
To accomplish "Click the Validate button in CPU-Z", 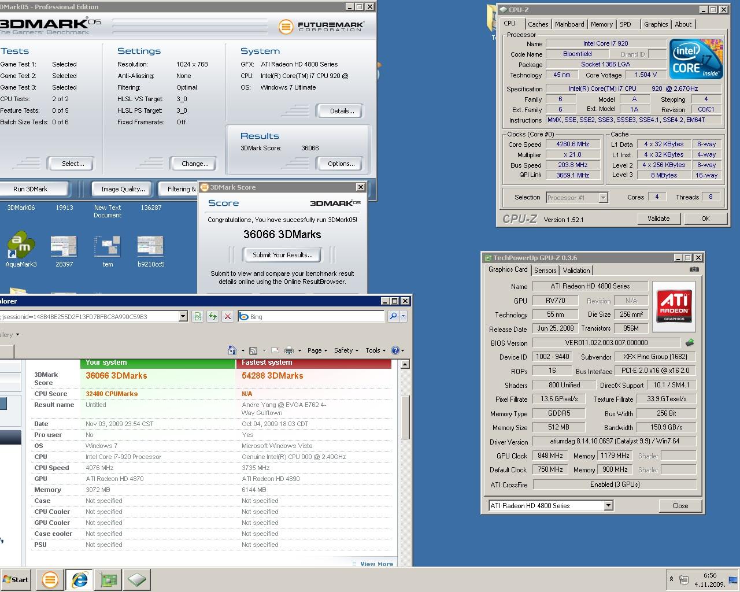I will [658, 219].
